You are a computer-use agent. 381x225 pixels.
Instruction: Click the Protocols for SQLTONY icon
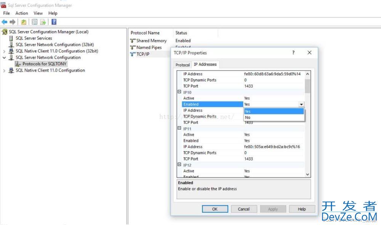click(x=18, y=64)
